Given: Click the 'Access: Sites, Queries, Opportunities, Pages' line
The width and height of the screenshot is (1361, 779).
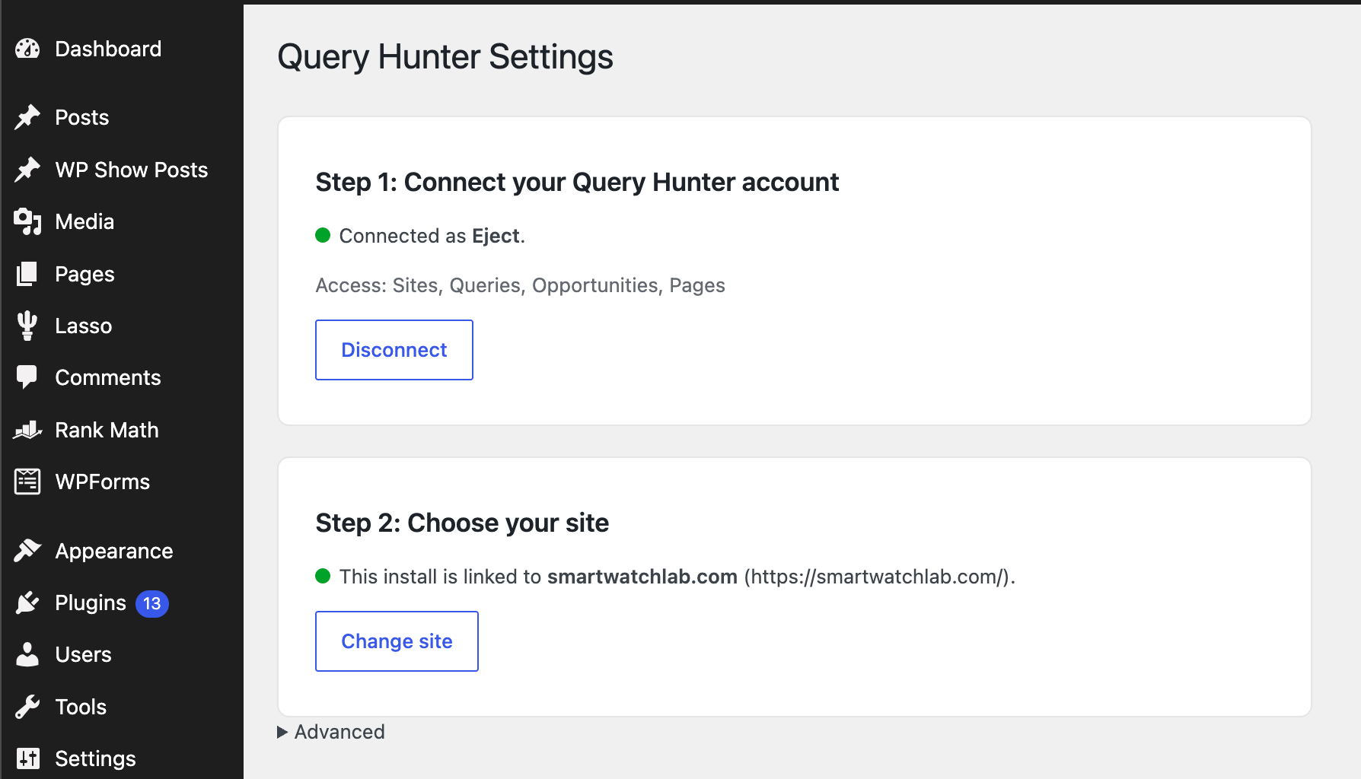Looking at the screenshot, I should click(521, 285).
